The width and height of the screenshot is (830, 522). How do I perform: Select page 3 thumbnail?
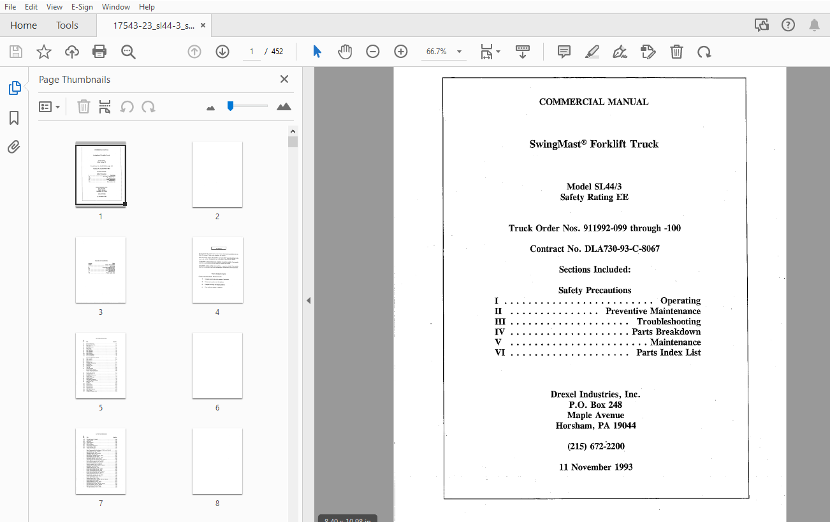point(101,270)
